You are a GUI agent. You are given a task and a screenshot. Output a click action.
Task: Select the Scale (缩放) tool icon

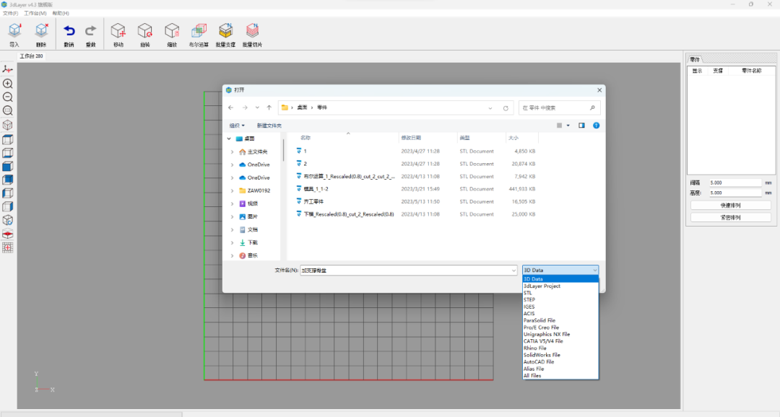[172, 31]
